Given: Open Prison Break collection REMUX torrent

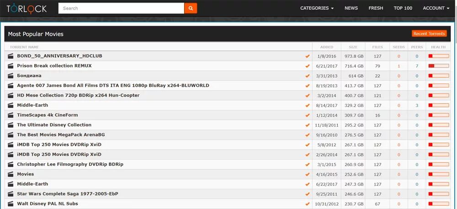Looking at the screenshot, I should coord(54,66).
